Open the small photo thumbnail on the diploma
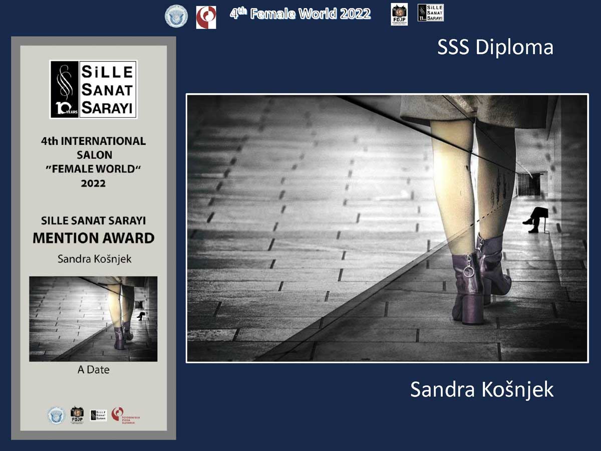Screen dimensions: 601x451 click(93, 319)
